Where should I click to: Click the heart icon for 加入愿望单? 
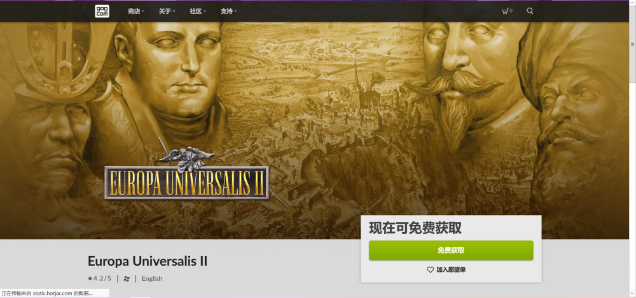431,269
